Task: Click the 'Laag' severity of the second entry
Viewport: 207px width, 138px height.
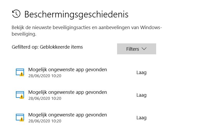Action: click(x=141, y=95)
